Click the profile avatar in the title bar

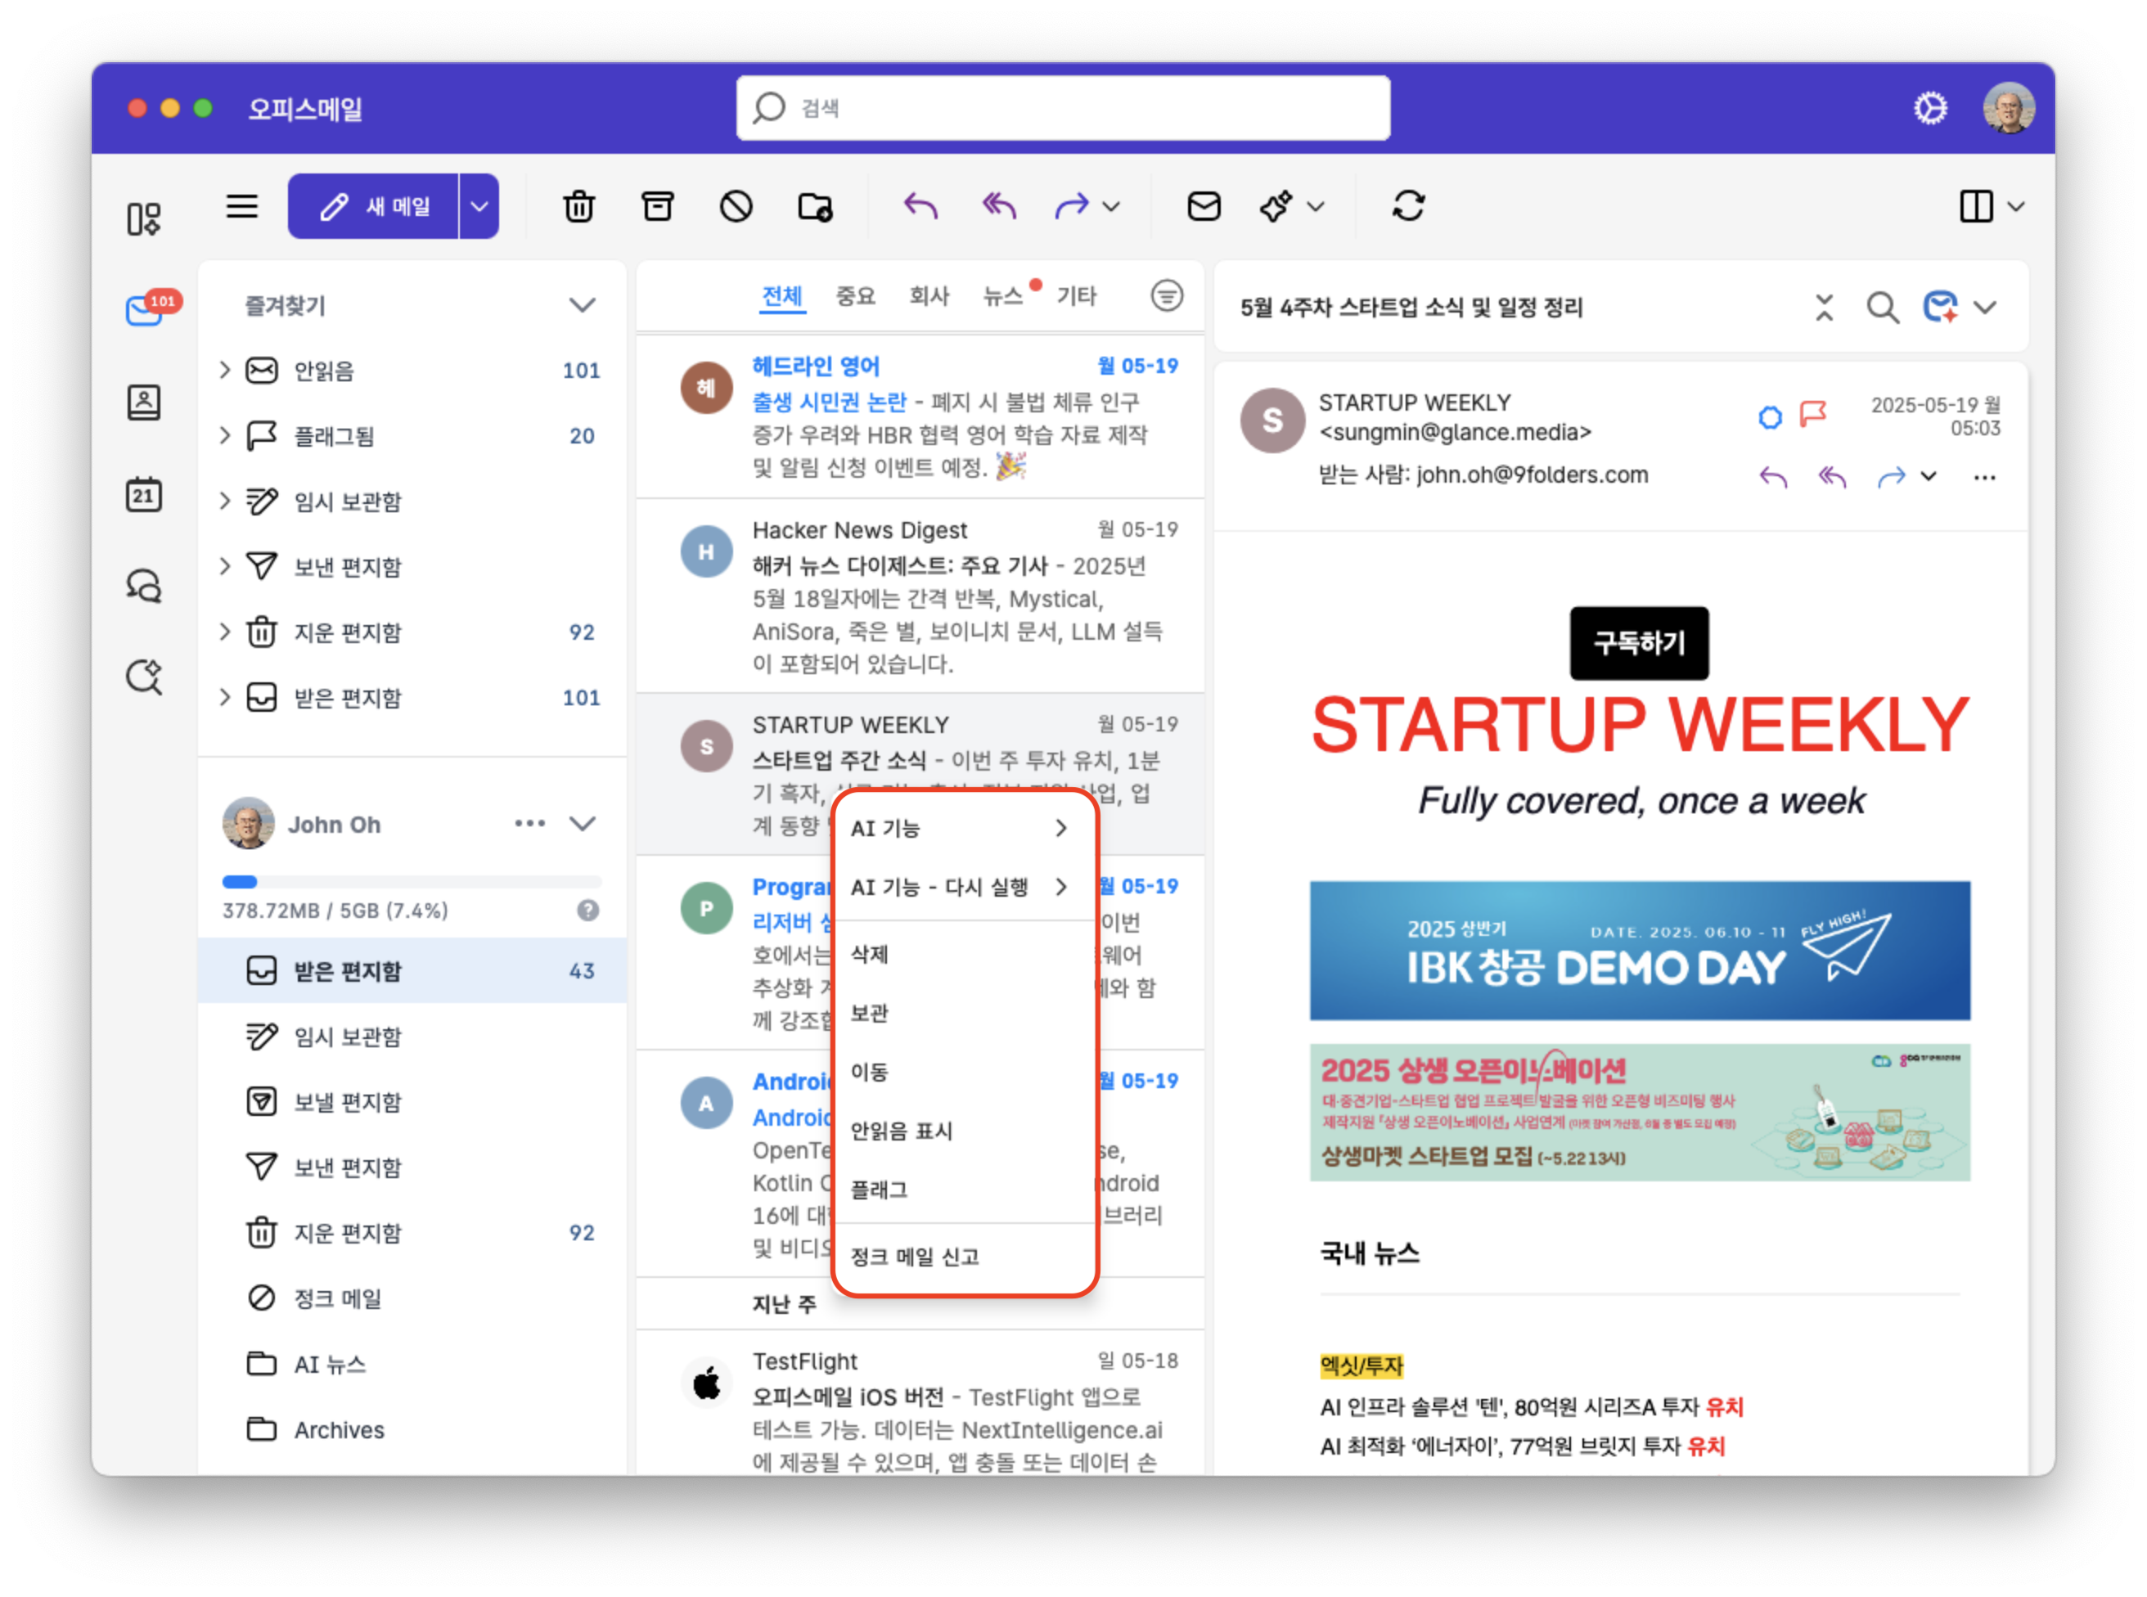[x=2008, y=107]
